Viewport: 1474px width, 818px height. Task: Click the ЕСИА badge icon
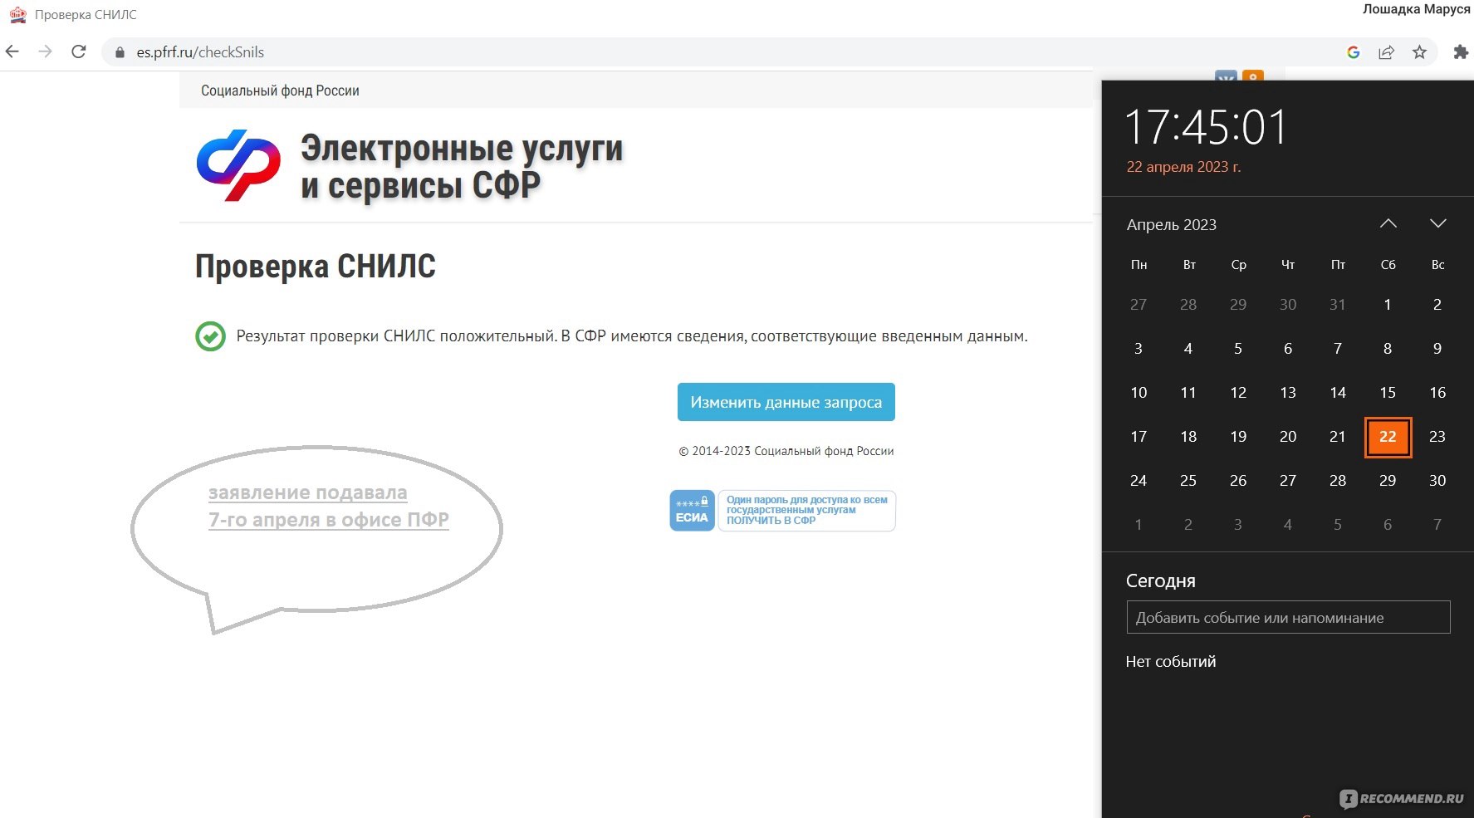(x=692, y=511)
